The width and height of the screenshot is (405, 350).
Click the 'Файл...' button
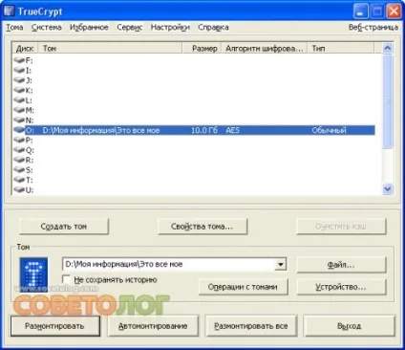(x=341, y=265)
